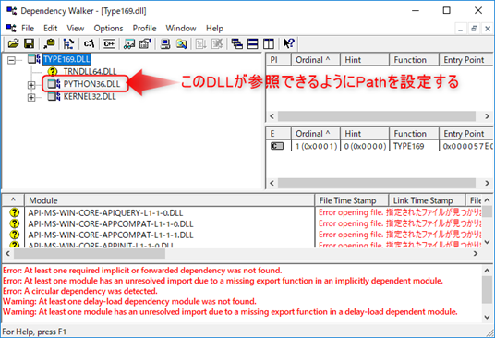This screenshot has width=495, height=338.
Task: Open System Information computer icon
Action: point(165,43)
